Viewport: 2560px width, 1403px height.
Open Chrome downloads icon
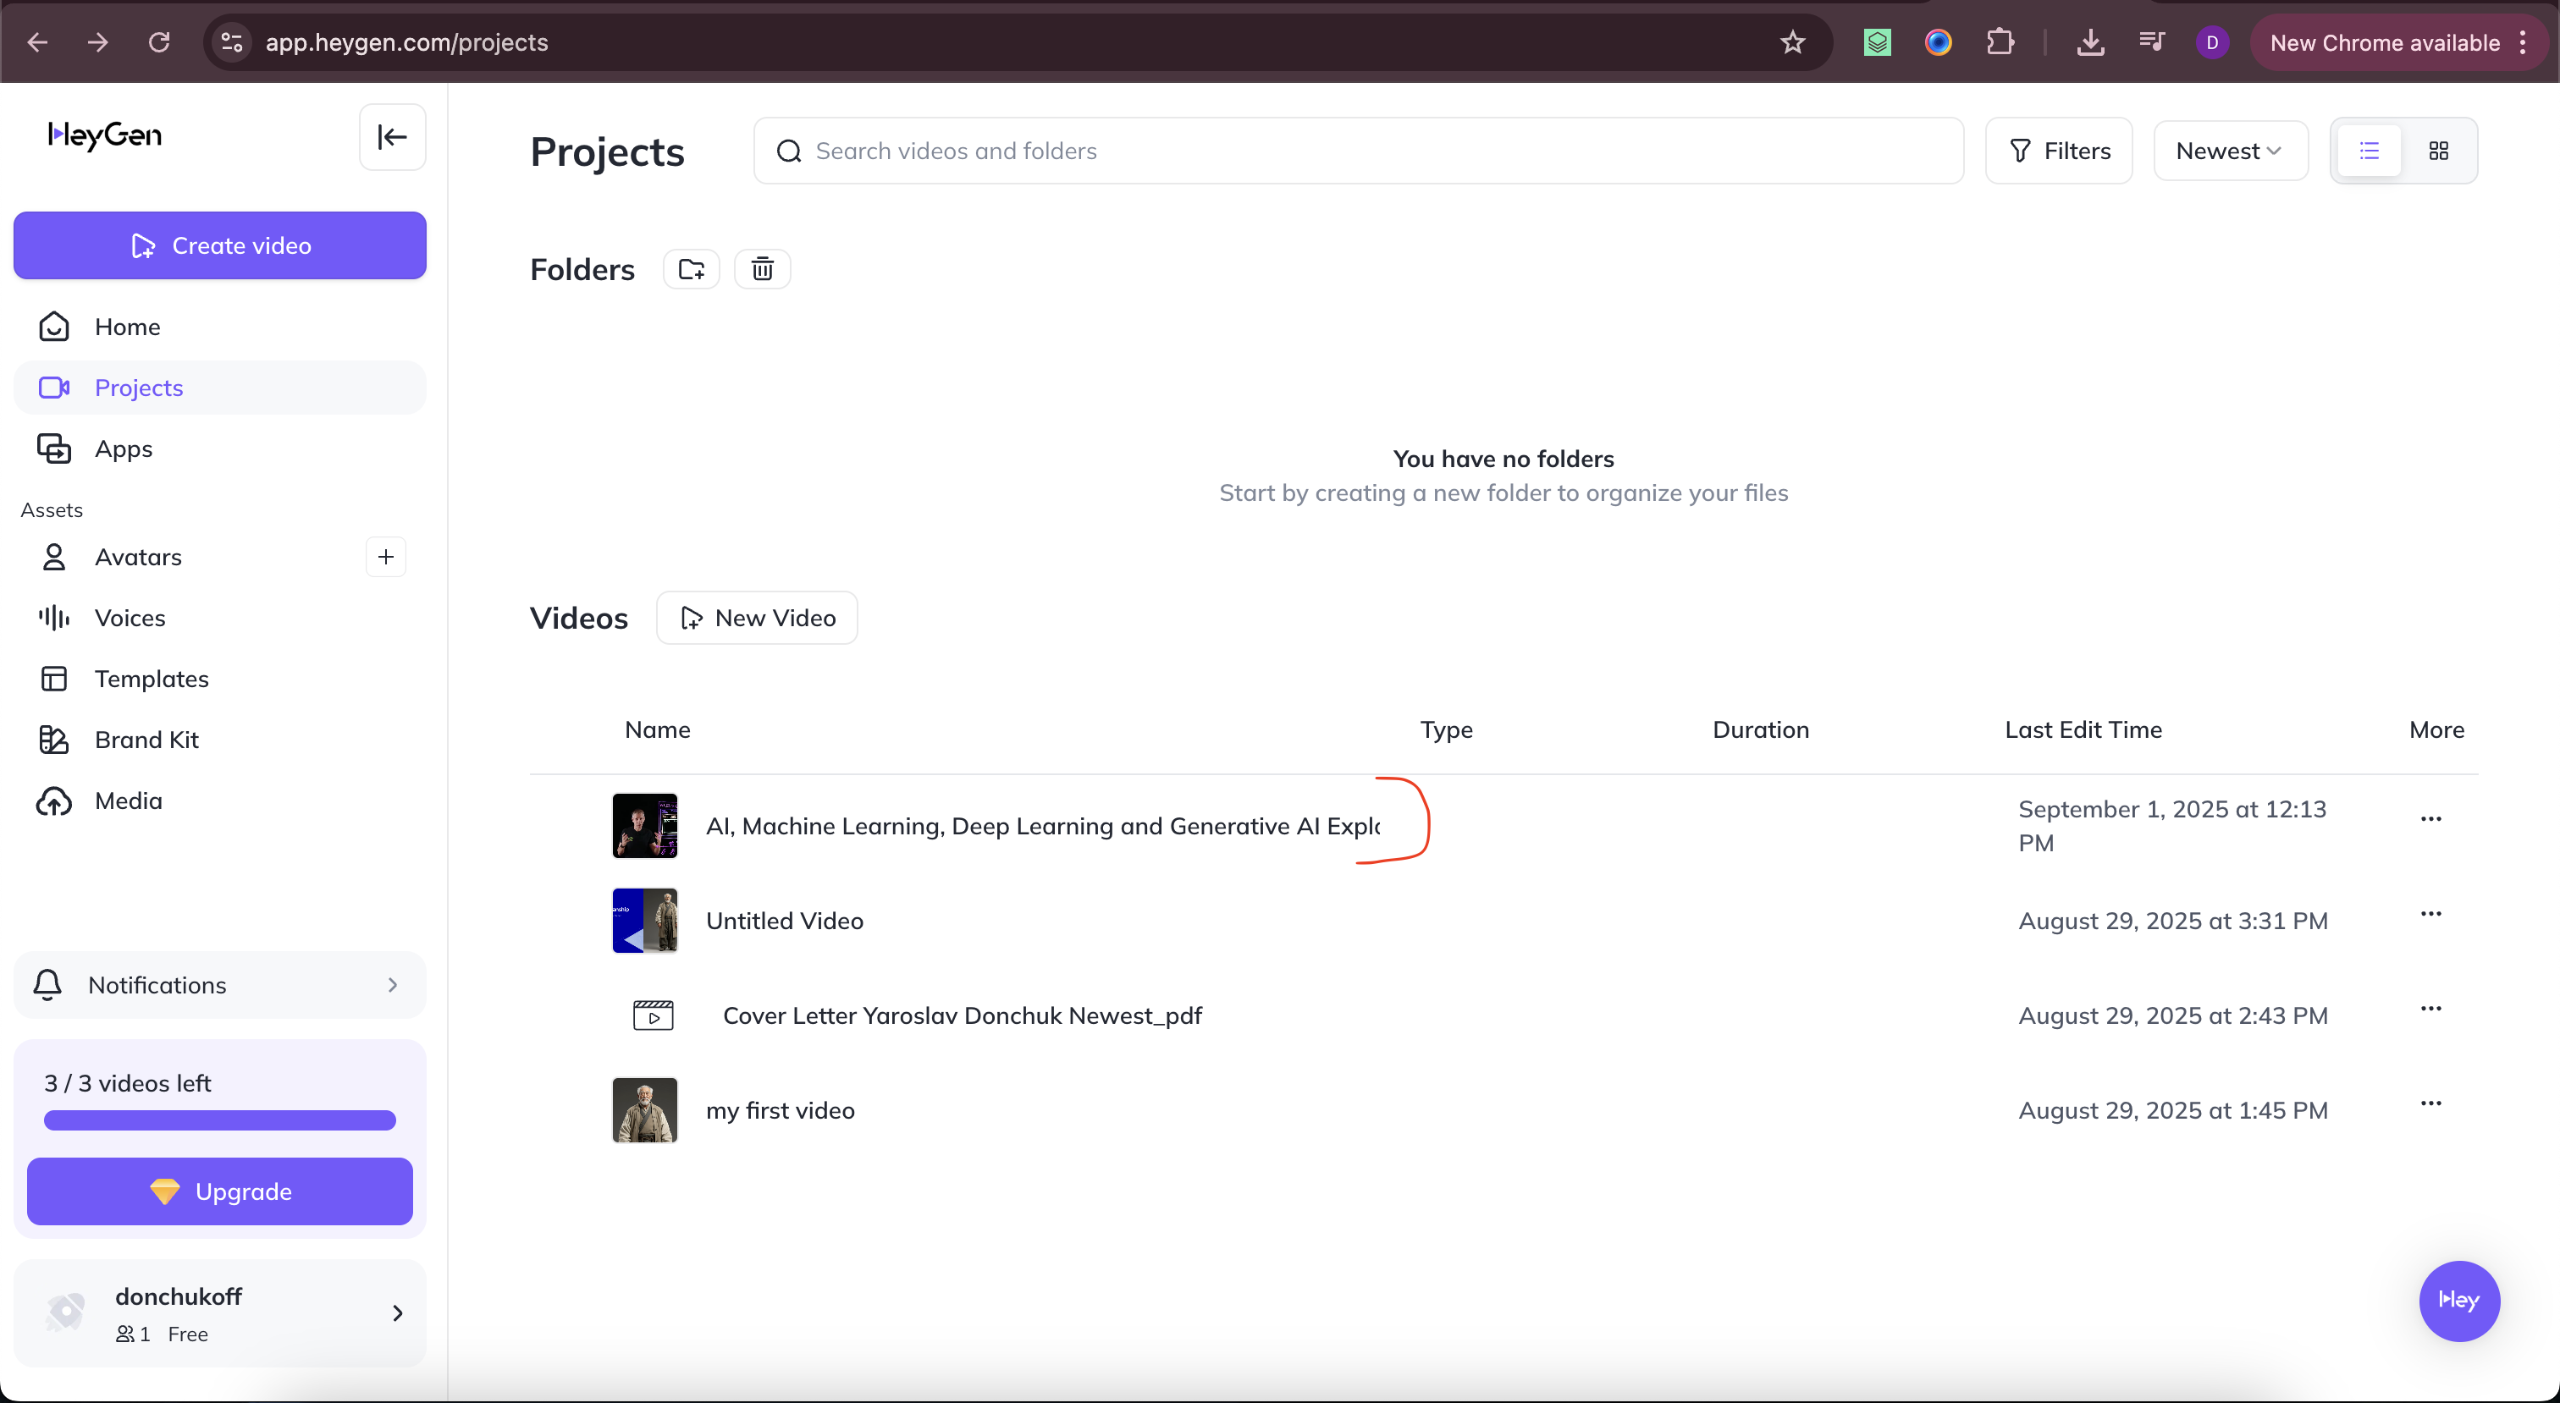2090,41
